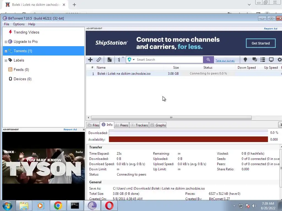282x211 pixels.
Task: Close the sidebar advertisement
Action: pos(84,130)
